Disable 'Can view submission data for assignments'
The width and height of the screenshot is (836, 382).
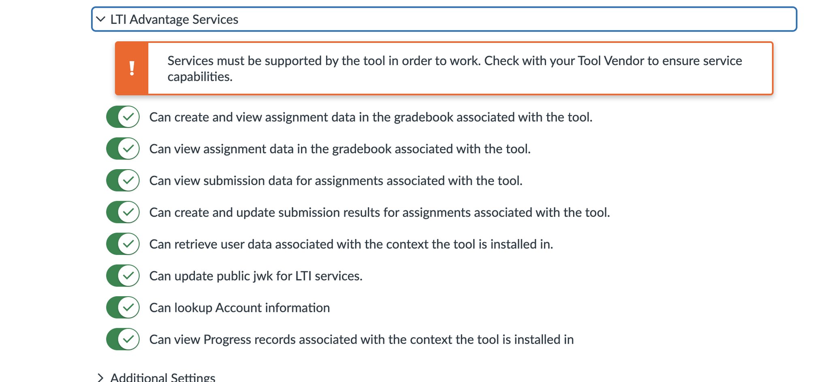tap(123, 180)
